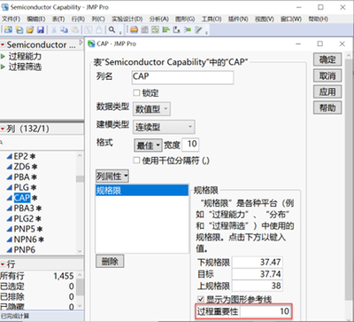This screenshot has width=354, height=322.
Task: Toggle 使用千位分隔符 checkbox
Action: tap(136, 161)
